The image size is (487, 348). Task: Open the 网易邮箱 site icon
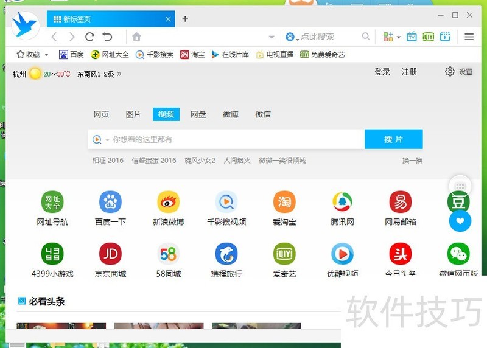[x=401, y=202]
